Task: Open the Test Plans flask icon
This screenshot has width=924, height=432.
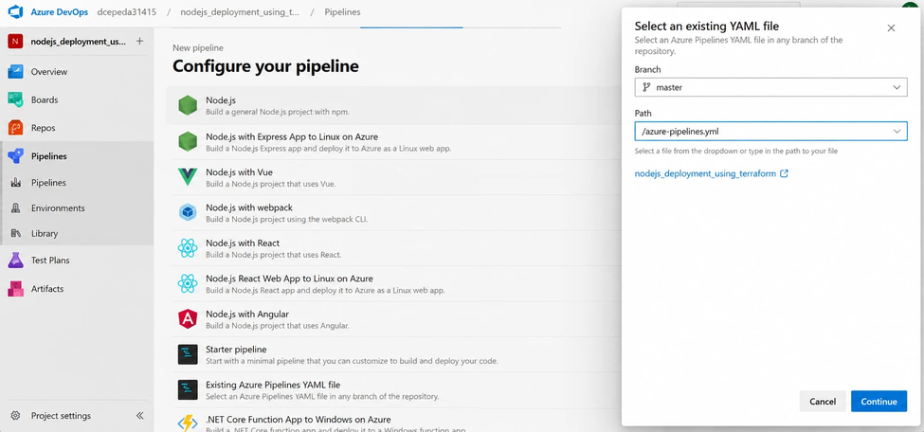Action: (x=15, y=260)
